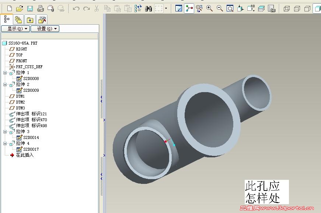
Task: Switch to Shading display mode
Action: click(317, 8)
